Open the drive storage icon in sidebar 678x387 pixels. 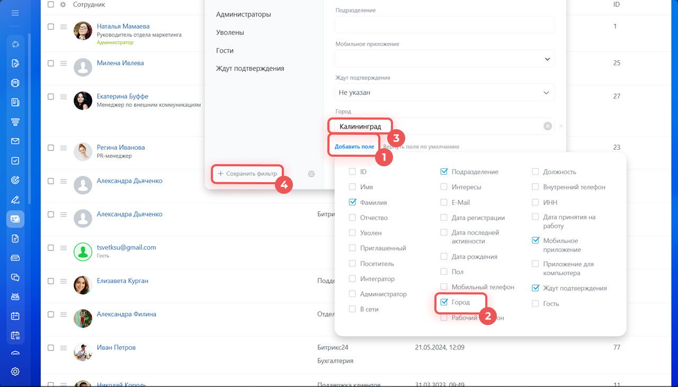click(15, 258)
